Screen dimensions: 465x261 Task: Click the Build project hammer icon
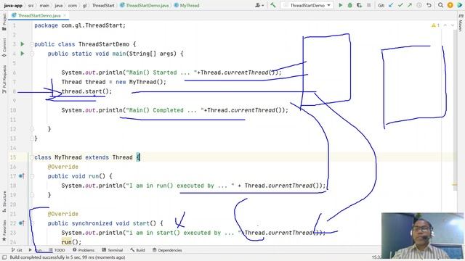point(273,5)
